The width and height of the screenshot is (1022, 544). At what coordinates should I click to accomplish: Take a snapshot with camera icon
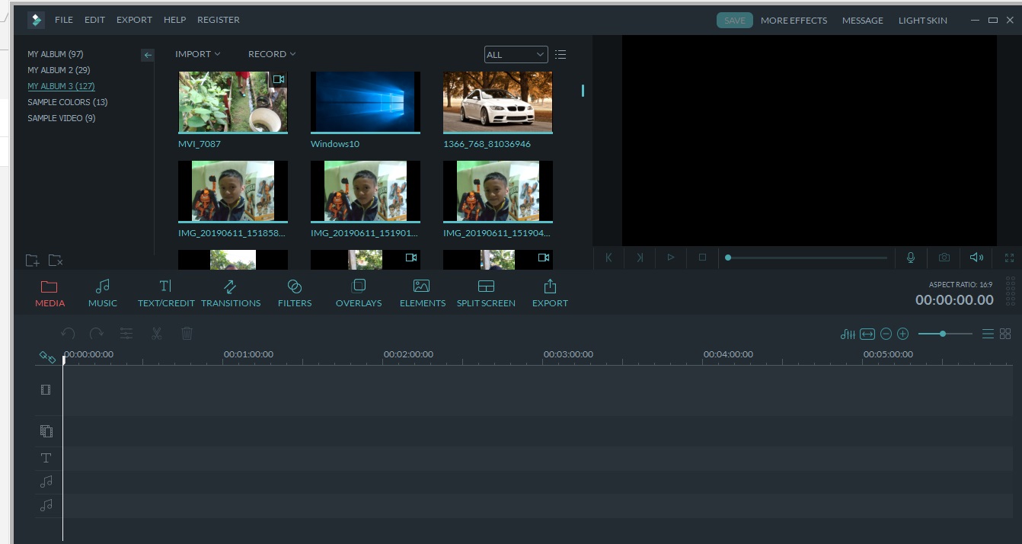click(x=944, y=258)
